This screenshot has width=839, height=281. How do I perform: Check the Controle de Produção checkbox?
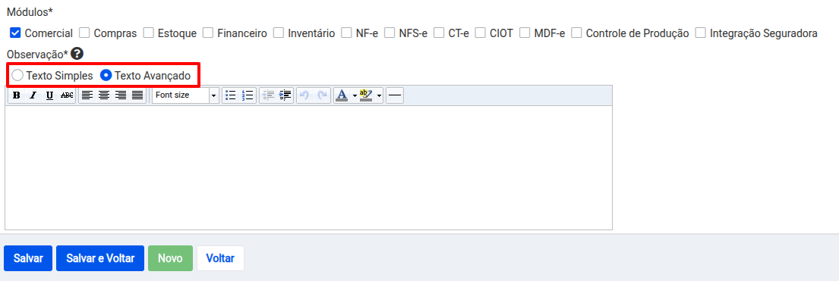pos(576,33)
